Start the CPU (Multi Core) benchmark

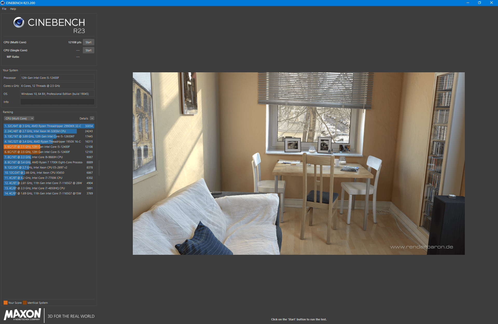point(88,42)
